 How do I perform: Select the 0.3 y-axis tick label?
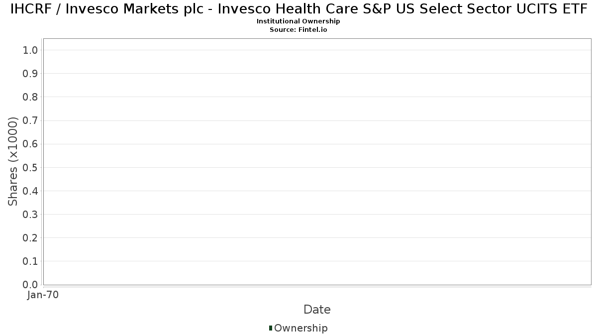click(x=30, y=215)
